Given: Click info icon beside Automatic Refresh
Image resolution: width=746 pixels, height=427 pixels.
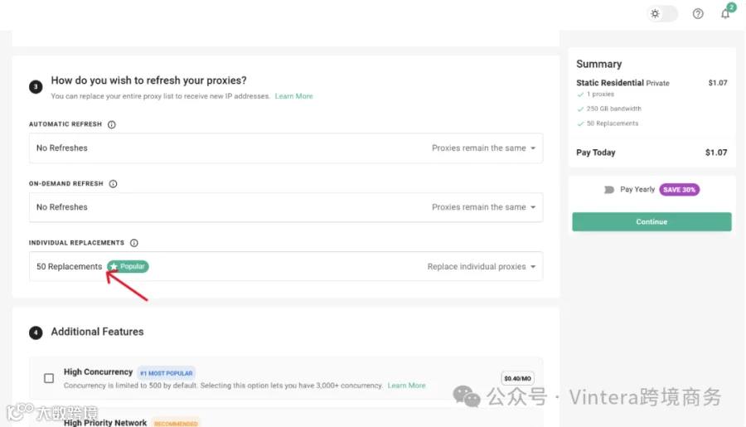Looking at the screenshot, I should pyautogui.click(x=111, y=124).
